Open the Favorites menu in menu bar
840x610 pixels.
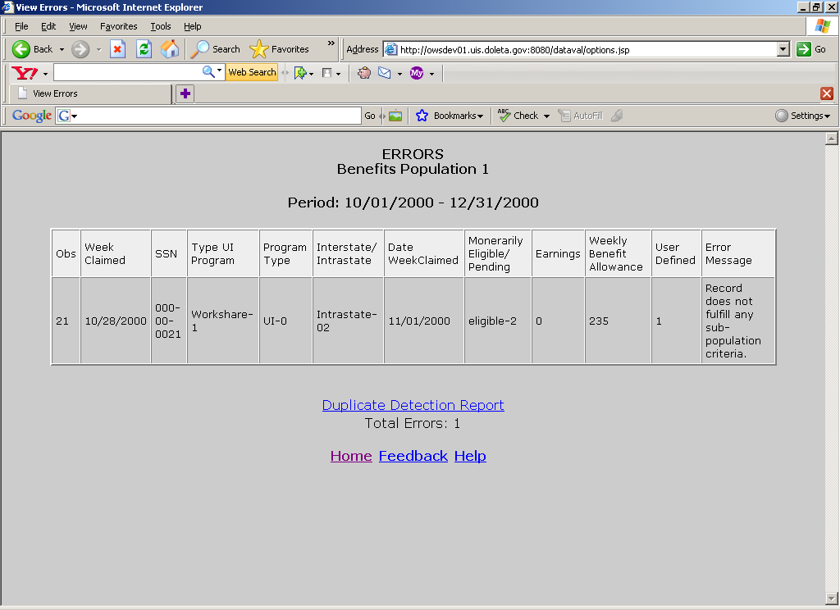[x=119, y=26]
